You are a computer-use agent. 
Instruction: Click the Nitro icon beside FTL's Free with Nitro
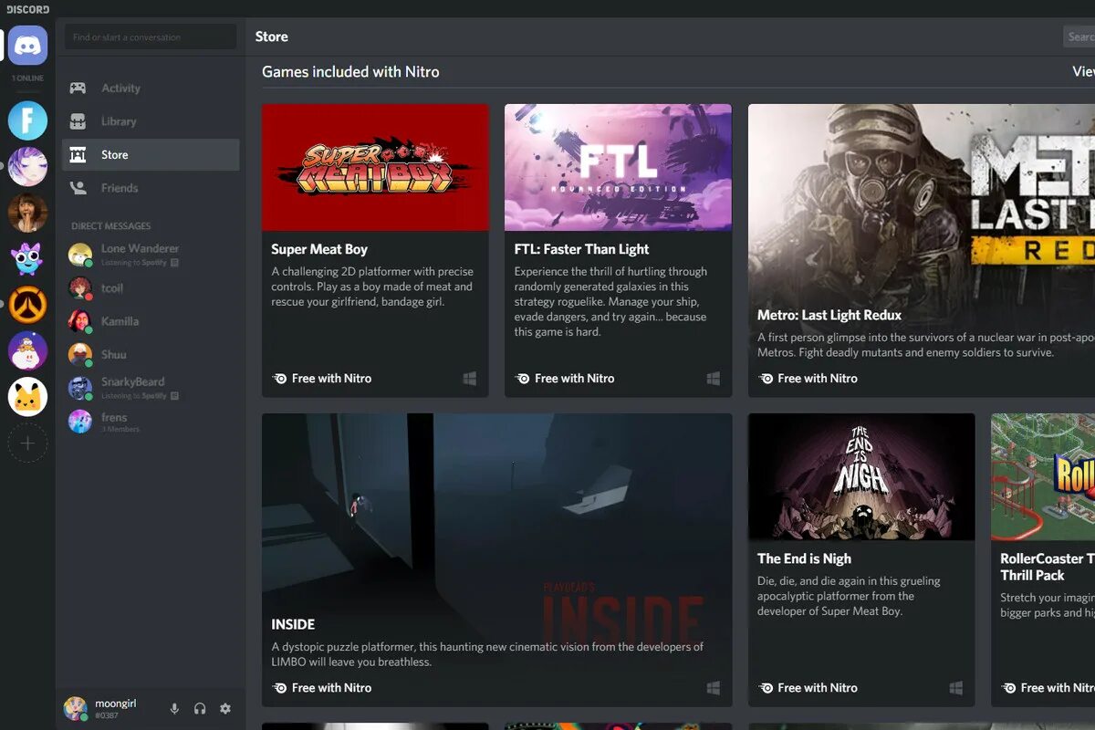pyautogui.click(x=522, y=379)
